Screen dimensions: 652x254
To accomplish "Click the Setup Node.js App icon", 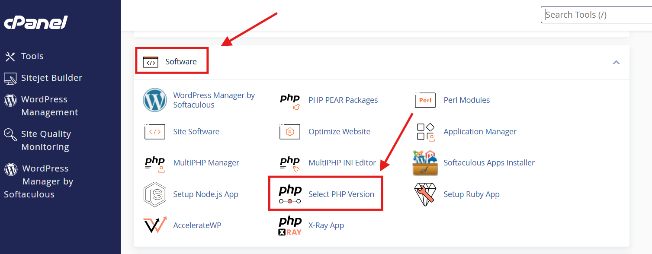I will pyautogui.click(x=155, y=194).
